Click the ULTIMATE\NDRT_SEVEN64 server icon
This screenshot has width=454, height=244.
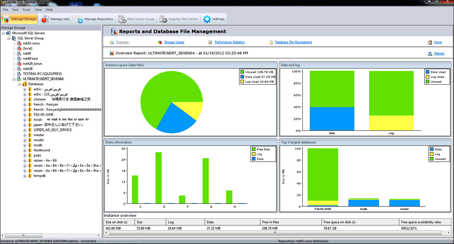click(19, 79)
